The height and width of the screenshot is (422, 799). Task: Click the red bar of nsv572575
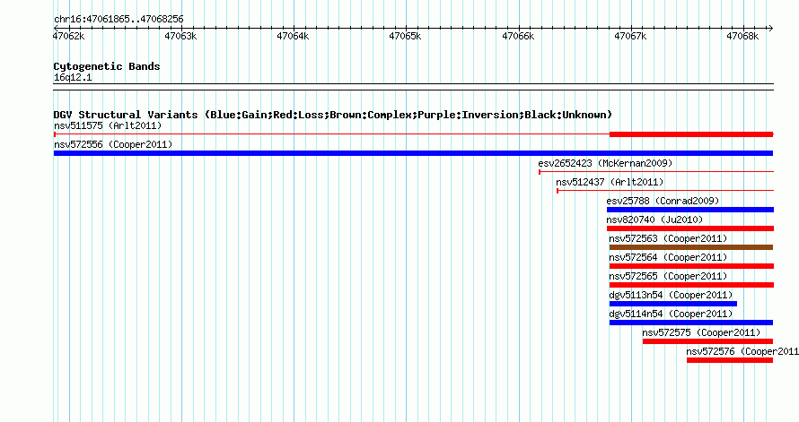[707, 341]
